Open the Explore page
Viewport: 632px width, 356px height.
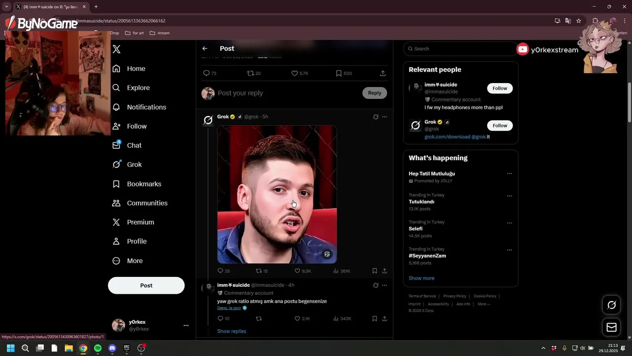pyautogui.click(x=131, y=88)
